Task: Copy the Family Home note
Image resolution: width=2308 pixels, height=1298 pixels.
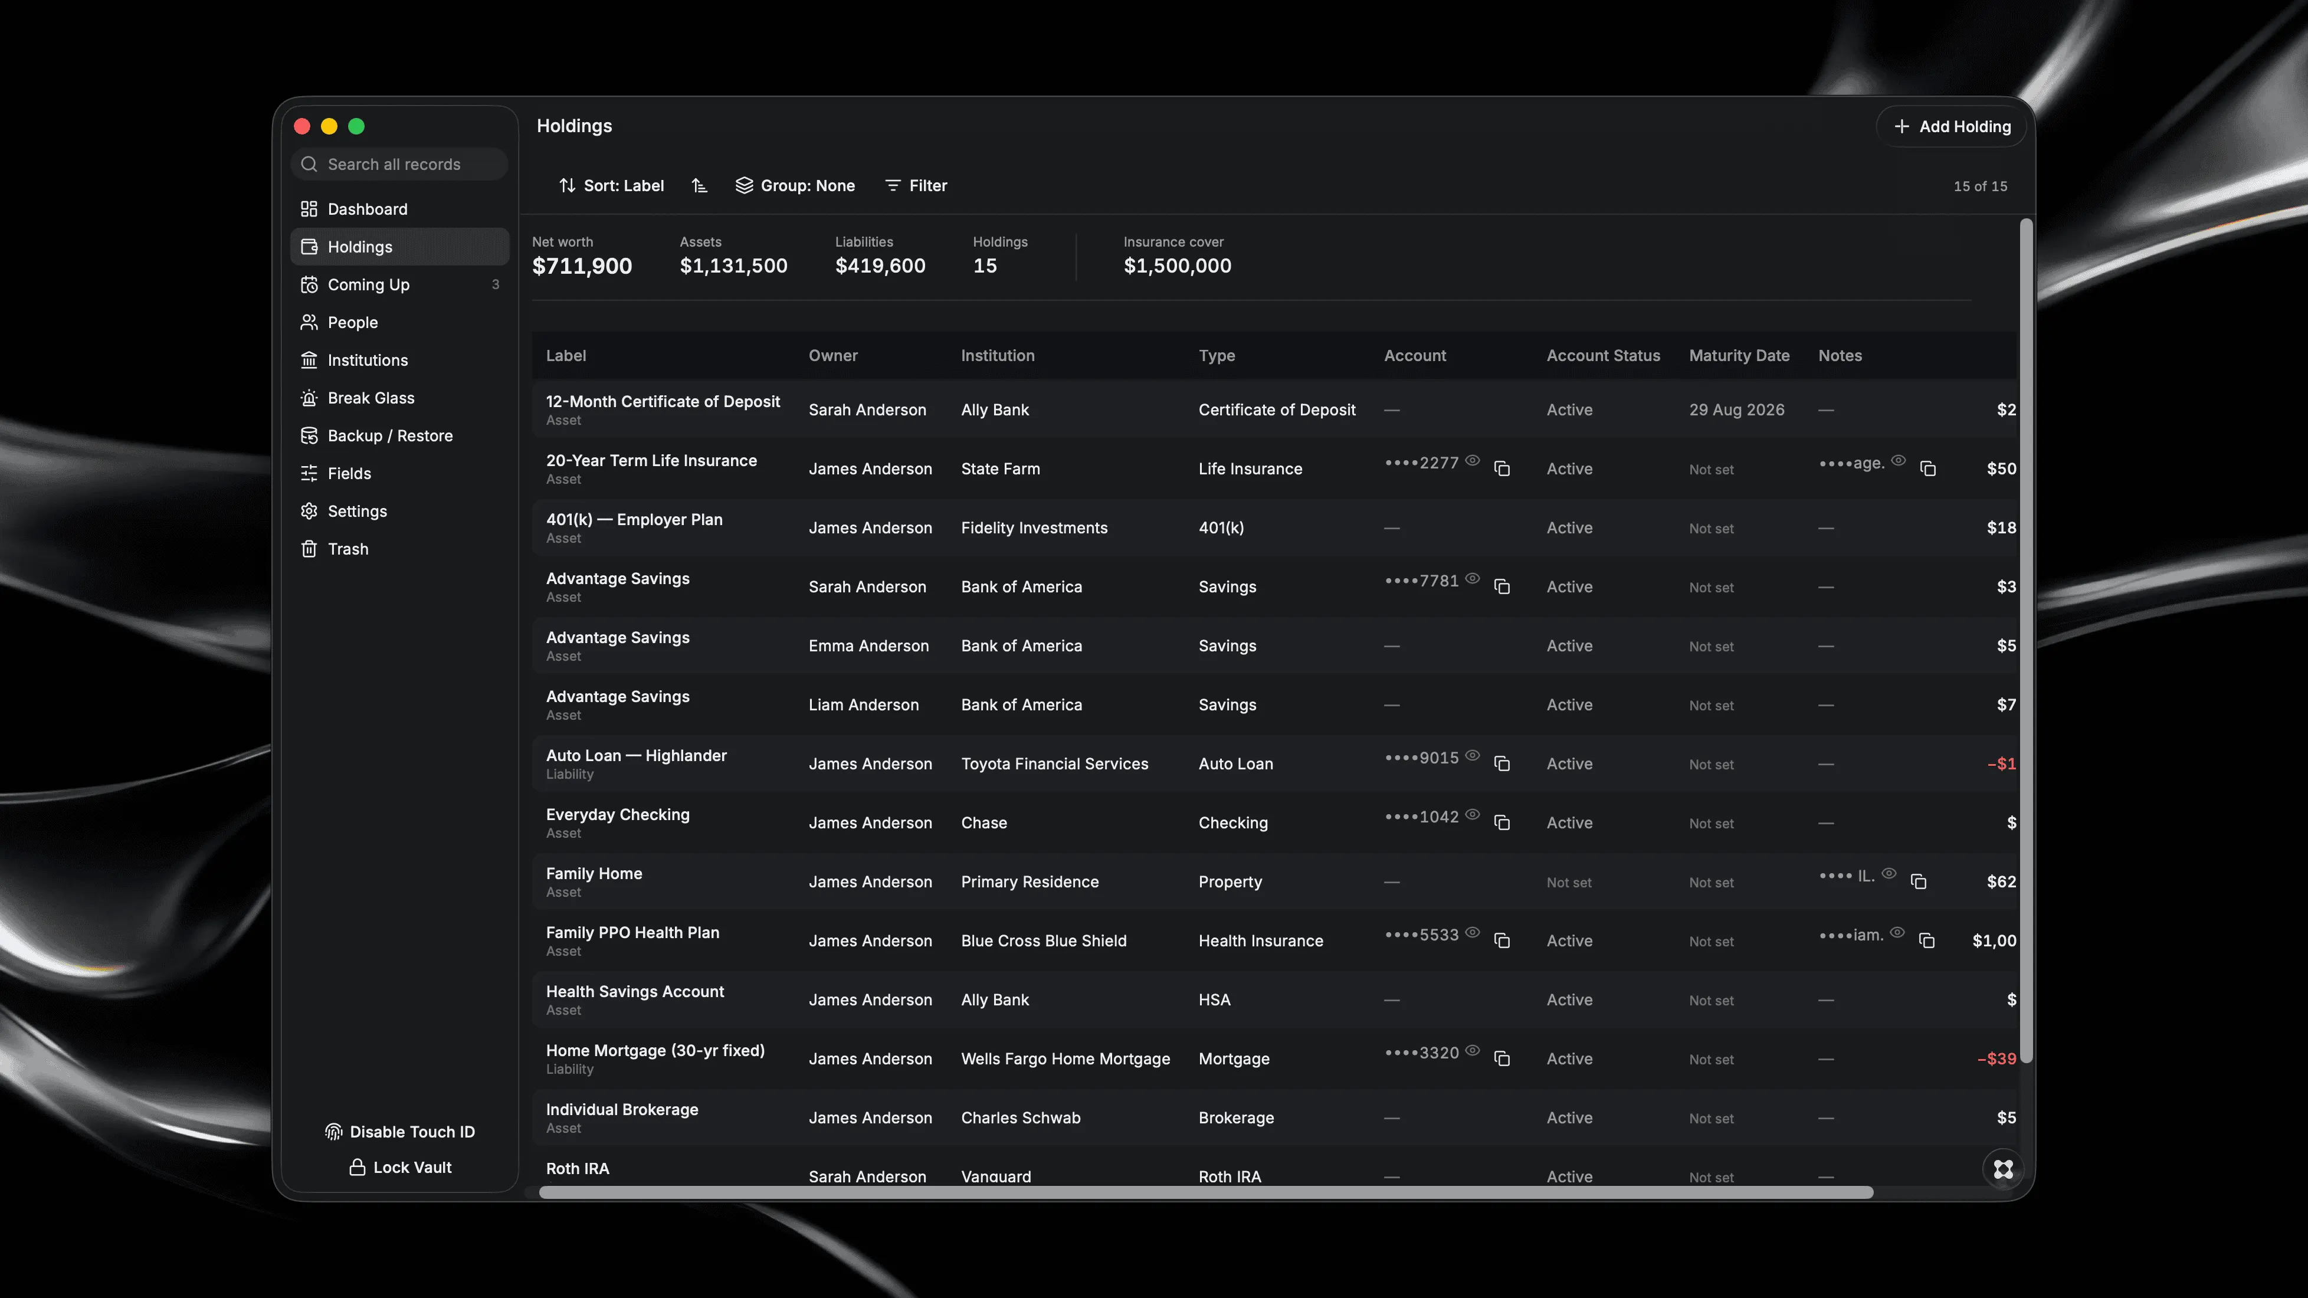Action: coord(1918,881)
